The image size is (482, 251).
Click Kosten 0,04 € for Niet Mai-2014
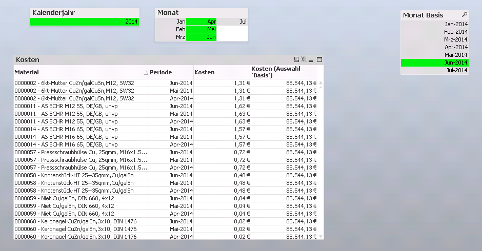pos(222,206)
